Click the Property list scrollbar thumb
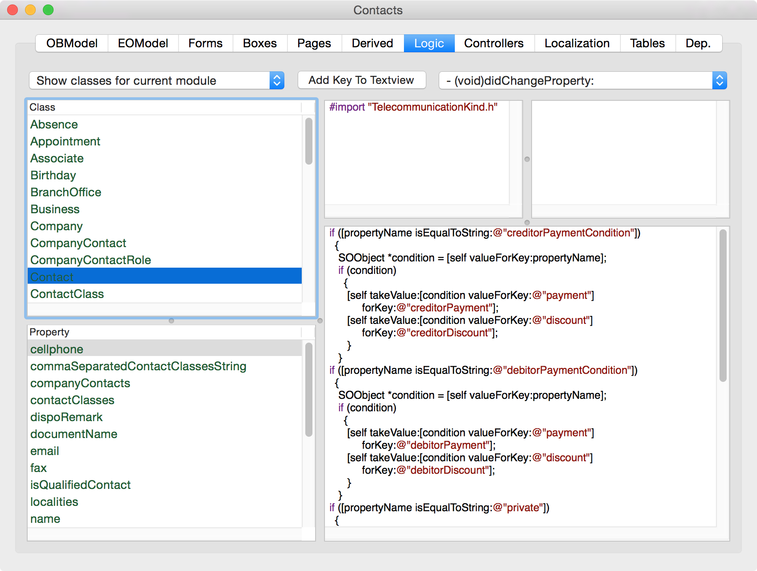757x571 pixels. click(x=308, y=389)
